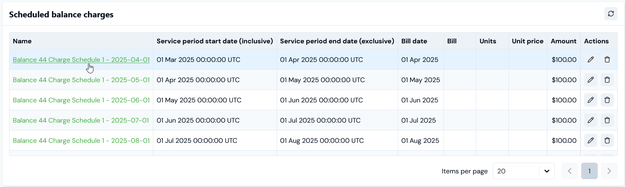Open Balance 44 Charge Schedule 1 - 2025-06-01 link
Screen dimensions: 625x187
coord(81,100)
